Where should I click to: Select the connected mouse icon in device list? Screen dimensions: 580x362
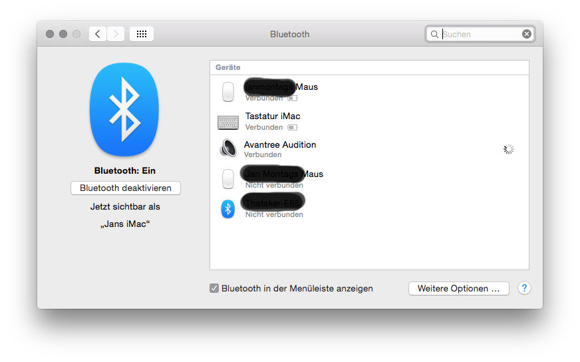(x=228, y=92)
